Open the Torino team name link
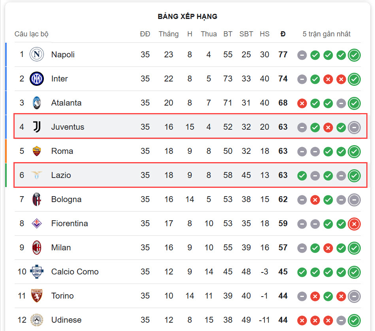The height and width of the screenshot is (331, 375). tap(62, 296)
